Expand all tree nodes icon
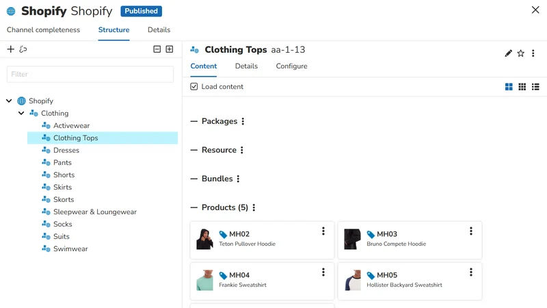 coord(170,49)
